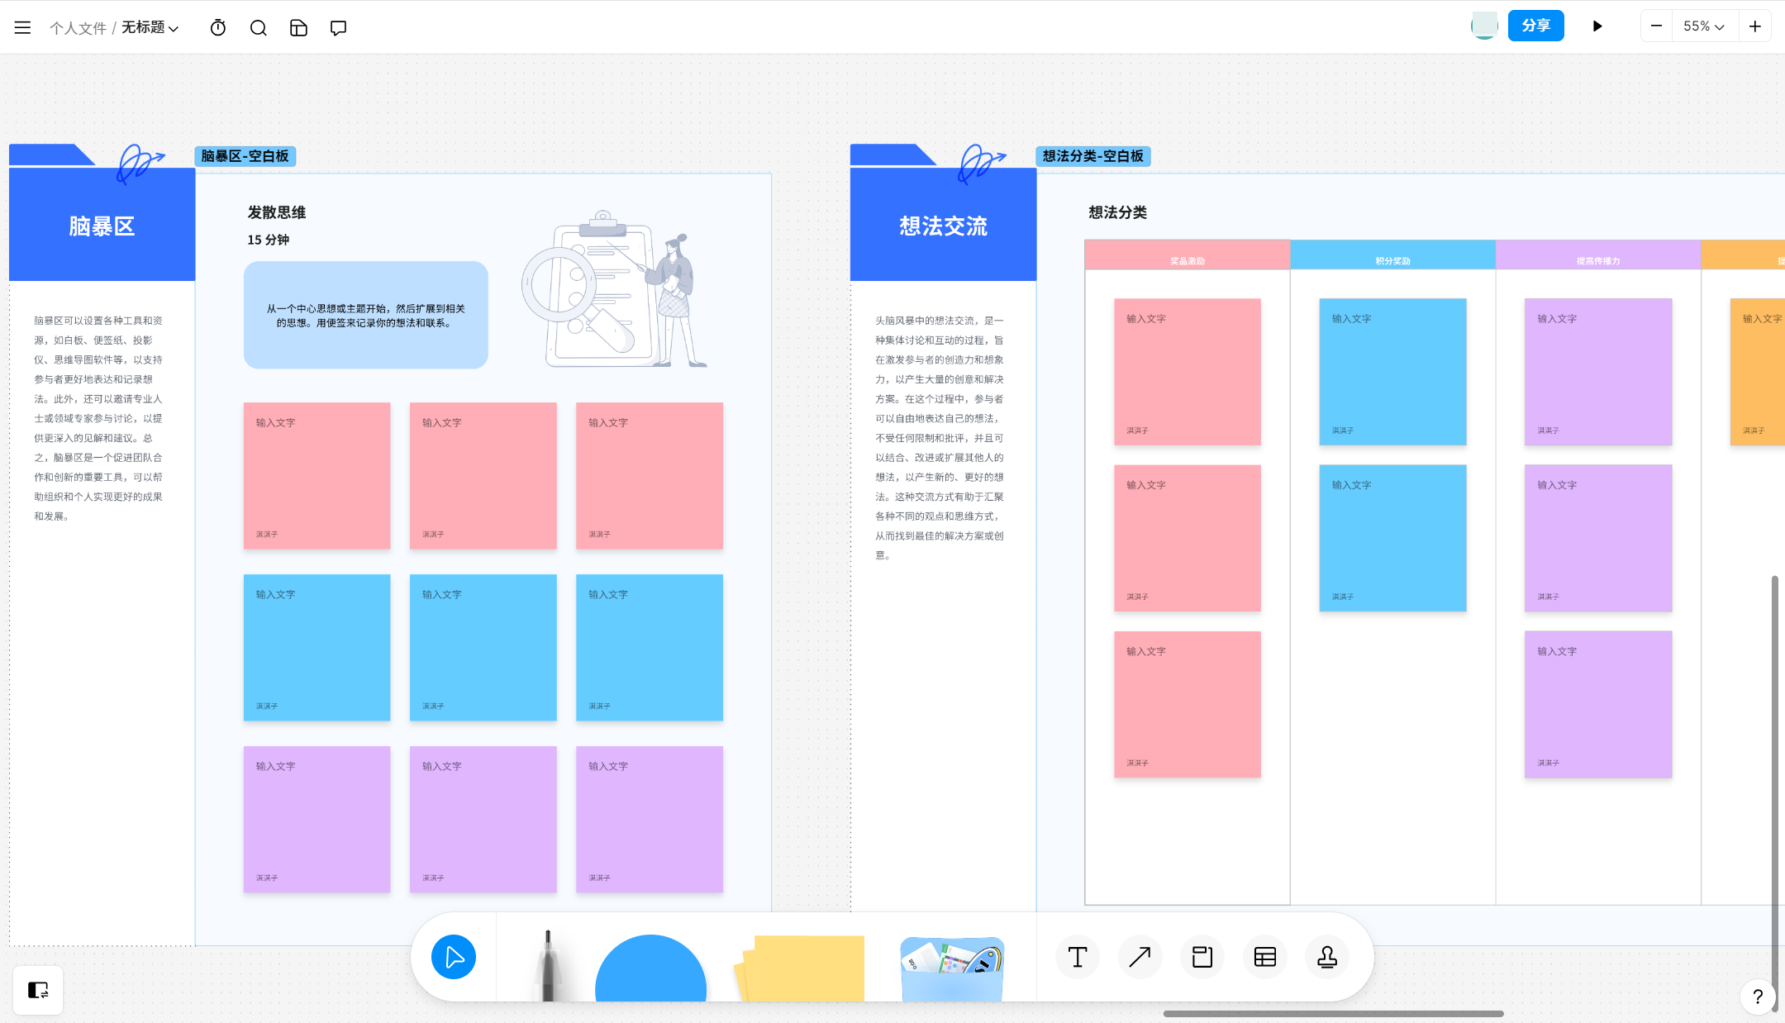
Task: Open the hamburger main menu
Action: pos(22,27)
